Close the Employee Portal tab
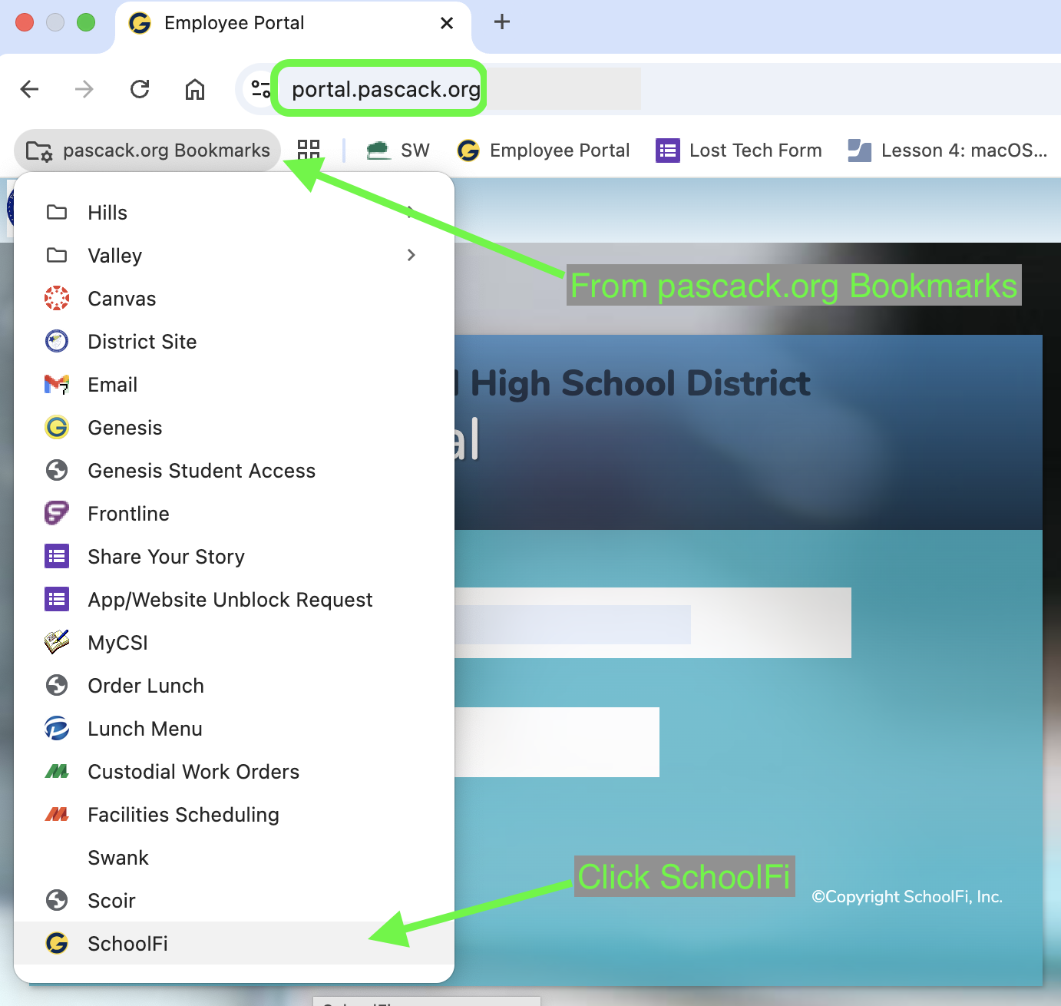1061x1006 pixels. 447,23
